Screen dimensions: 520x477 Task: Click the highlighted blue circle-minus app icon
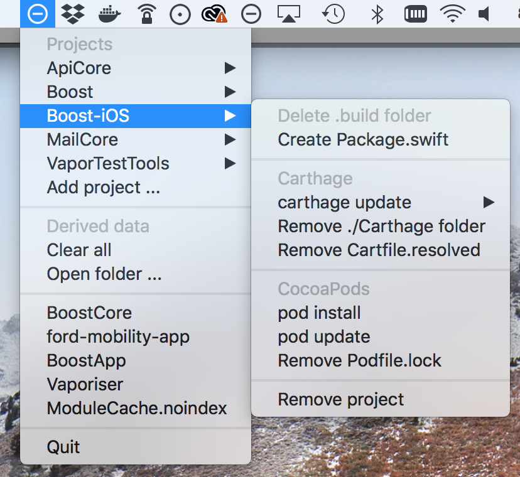click(38, 14)
